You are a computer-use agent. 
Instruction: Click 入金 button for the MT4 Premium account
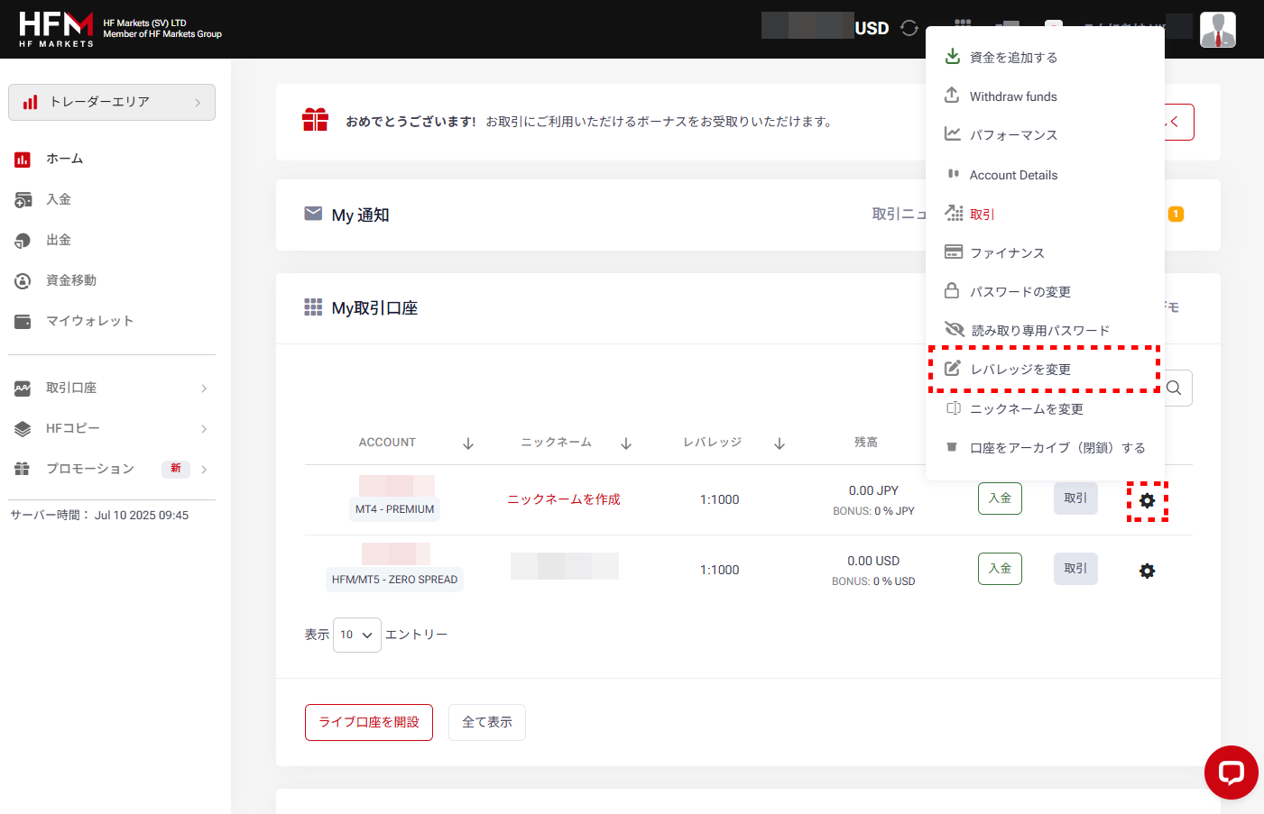[1000, 498]
